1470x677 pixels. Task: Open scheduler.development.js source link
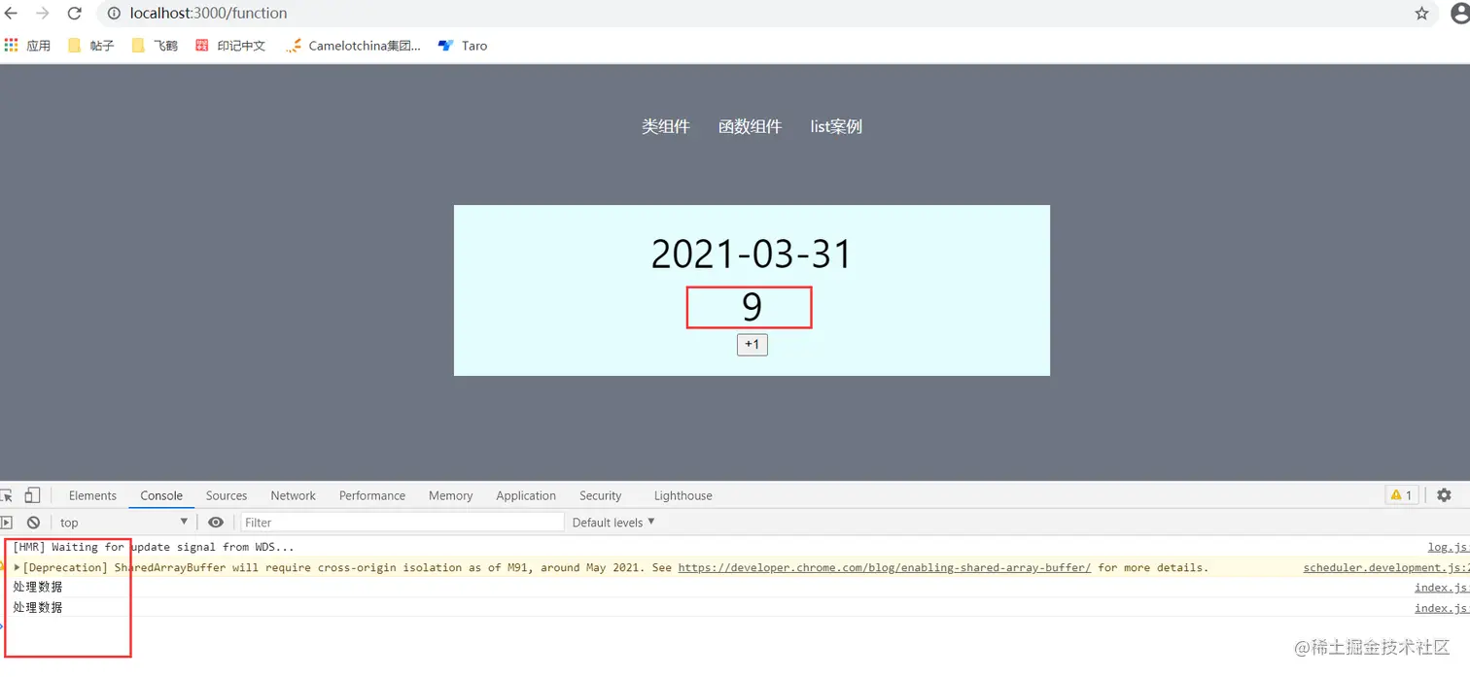[x=1386, y=567]
